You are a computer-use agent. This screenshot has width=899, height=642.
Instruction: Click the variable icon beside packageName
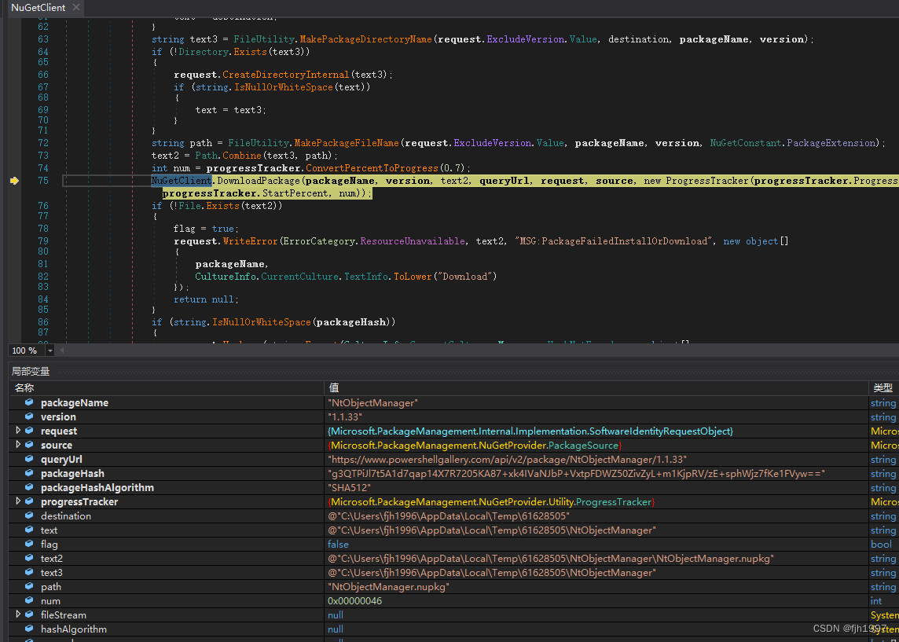point(29,402)
